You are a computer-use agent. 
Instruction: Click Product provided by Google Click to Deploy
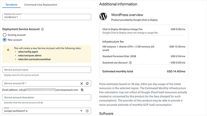134,20
